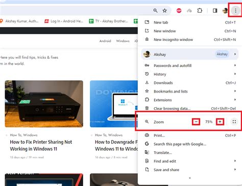This screenshot has height=186, width=242.
Task: Bookmark this page with the star icon
Action: [x=164, y=11]
